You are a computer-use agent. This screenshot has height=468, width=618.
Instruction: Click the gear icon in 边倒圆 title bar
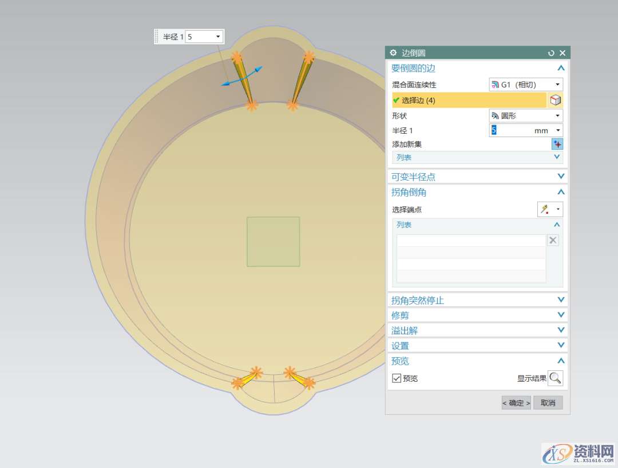click(x=393, y=53)
